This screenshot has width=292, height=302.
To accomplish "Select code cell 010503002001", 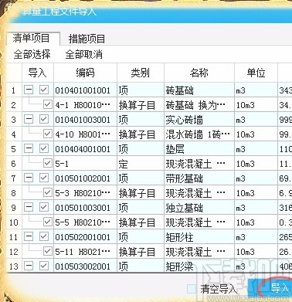I will click(85, 266).
